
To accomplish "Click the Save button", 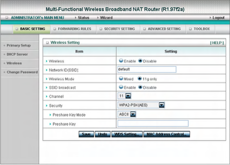I will (86, 134).
